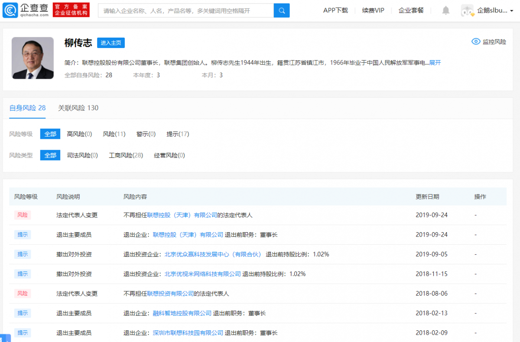Open the 北京优视米网络科技有限公司 link
520x342 pixels.
pyautogui.click(x=202, y=274)
